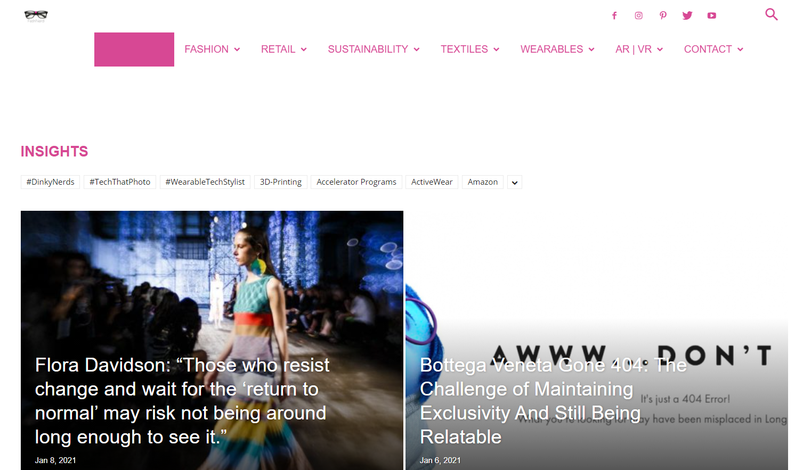The height and width of the screenshot is (470, 803).
Task: Open the Flora Davidson article
Action: [182, 401]
